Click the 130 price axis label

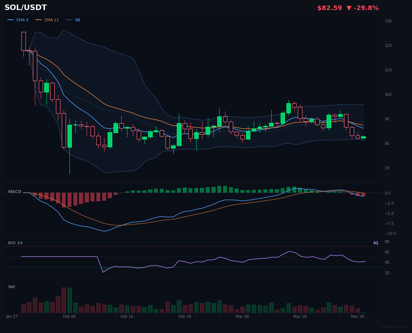[388, 21]
